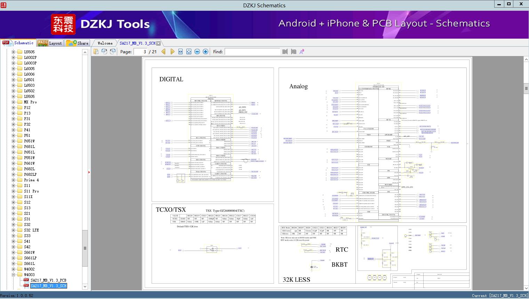Open SA217_MB_V1.3_PCB file in tree
The height and width of the screenshot is (299, 529).
48,280
